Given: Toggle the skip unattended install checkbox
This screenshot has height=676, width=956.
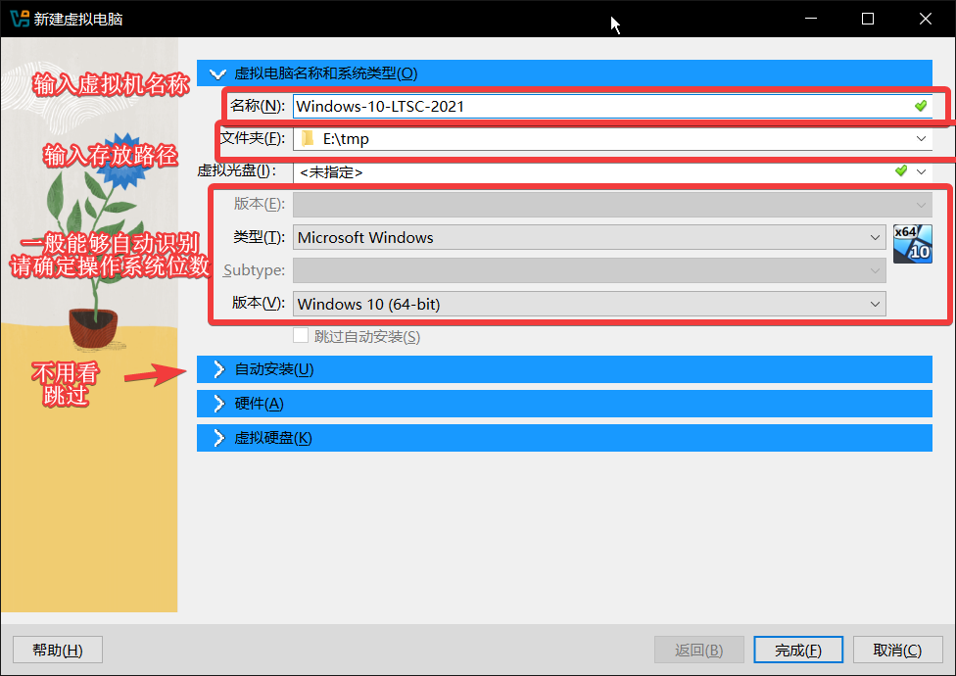Looking at the screenshot, I should point(301,336).
